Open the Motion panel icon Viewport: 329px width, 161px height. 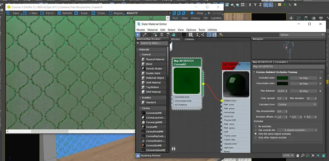click(313, 18)
